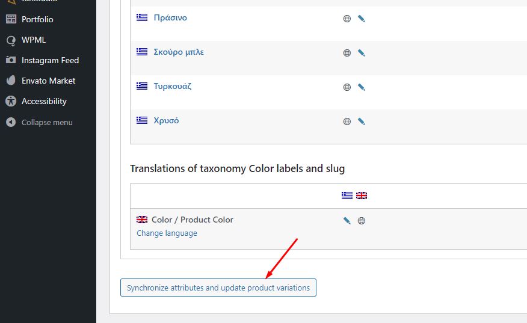Open the Χρυσό term link
The width and height of the screenshot is (527, 323).
[166, 121]
